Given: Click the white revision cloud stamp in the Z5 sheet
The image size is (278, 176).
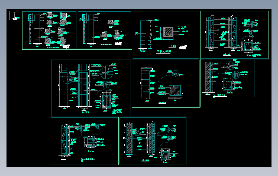Looking at the screenshot, I should coord(183,47).
